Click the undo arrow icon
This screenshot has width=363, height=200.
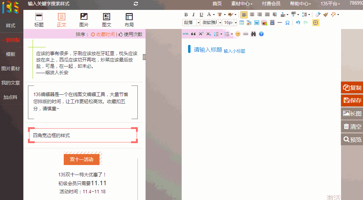[298, 23]
